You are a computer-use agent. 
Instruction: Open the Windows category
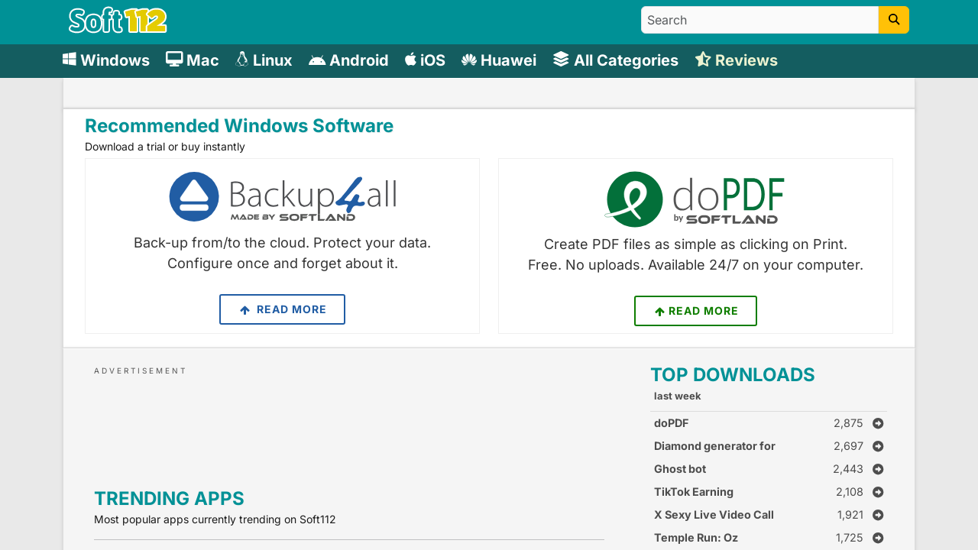pyautogui.click(x=106, y=60)
